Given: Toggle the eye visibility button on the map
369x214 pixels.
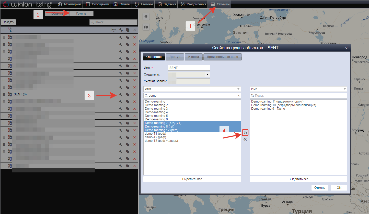Looking at the screenshot, I should point(146,17).
